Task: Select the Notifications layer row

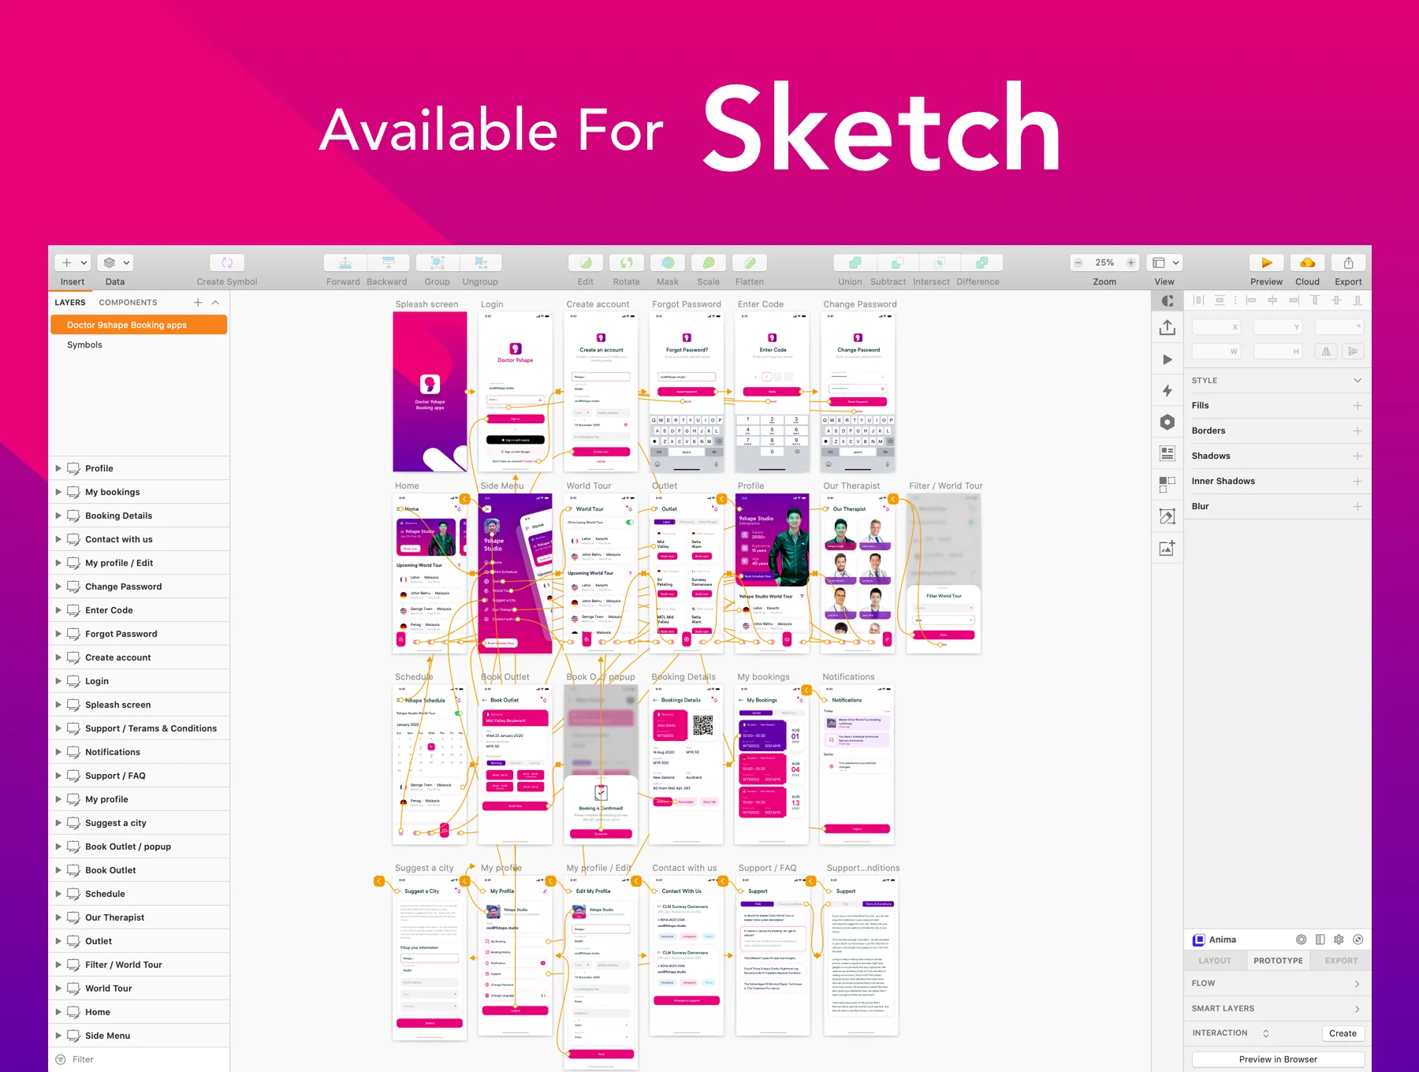Action: 139,752
